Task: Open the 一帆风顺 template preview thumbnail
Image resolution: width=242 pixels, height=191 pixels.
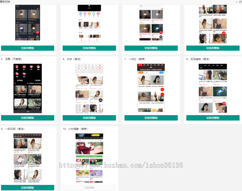Action: tap(28, 158)
